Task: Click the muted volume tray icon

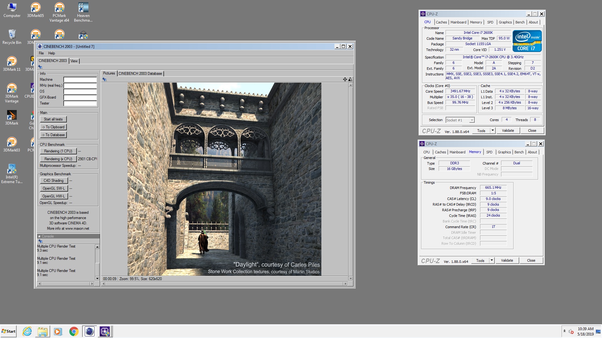Action: coord(571,331)
